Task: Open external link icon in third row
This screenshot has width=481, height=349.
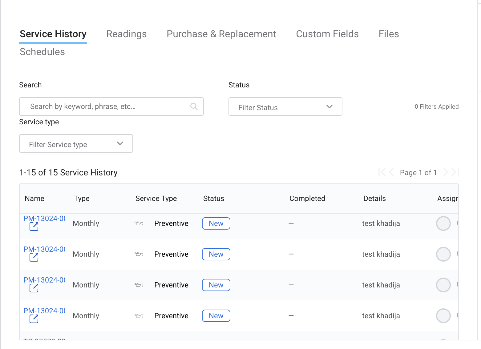Action: 34,288
